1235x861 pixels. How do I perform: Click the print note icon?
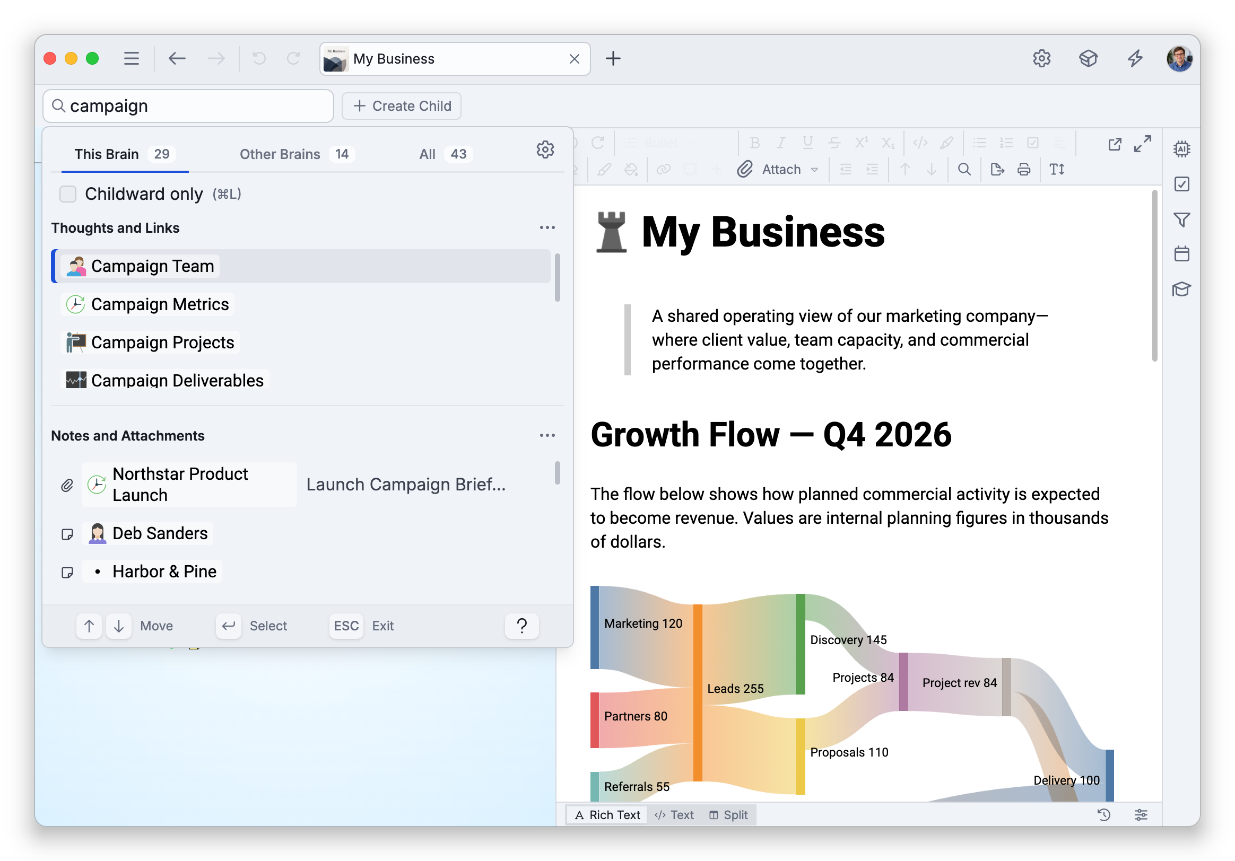pyautogui.click(x=1023, y=169)
